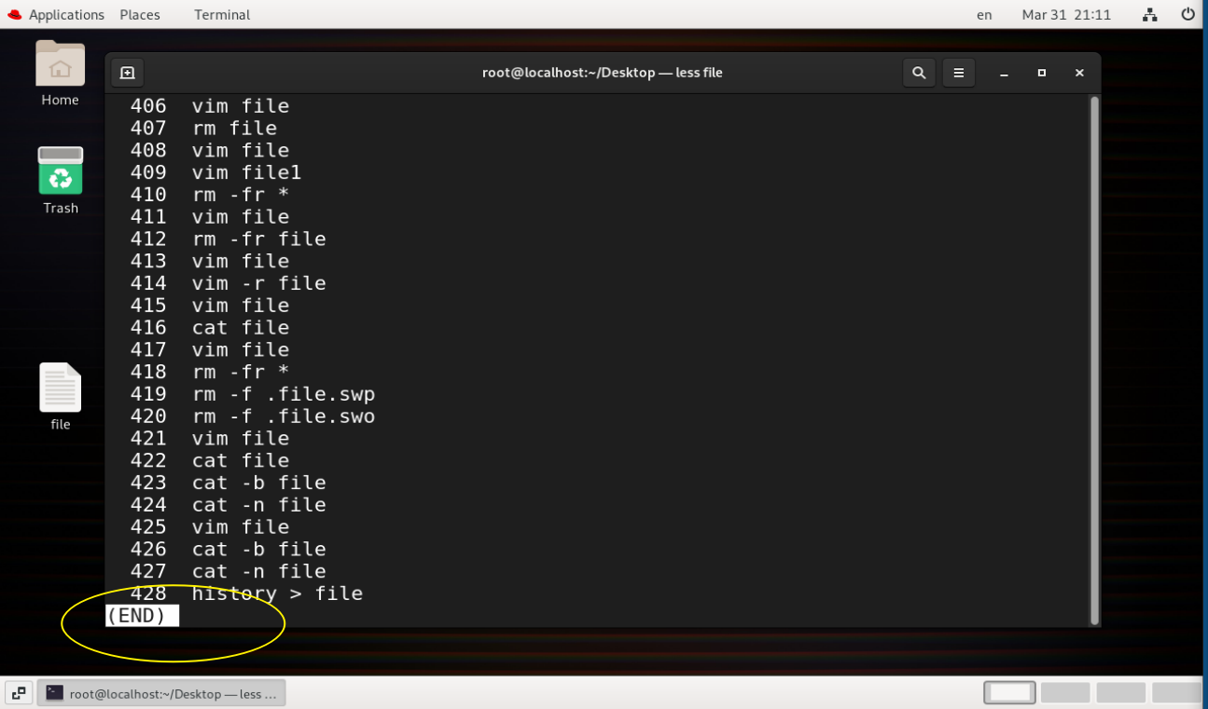
Task: Click line 418 'rm -fr *'
Action: [x=209, y=372]
